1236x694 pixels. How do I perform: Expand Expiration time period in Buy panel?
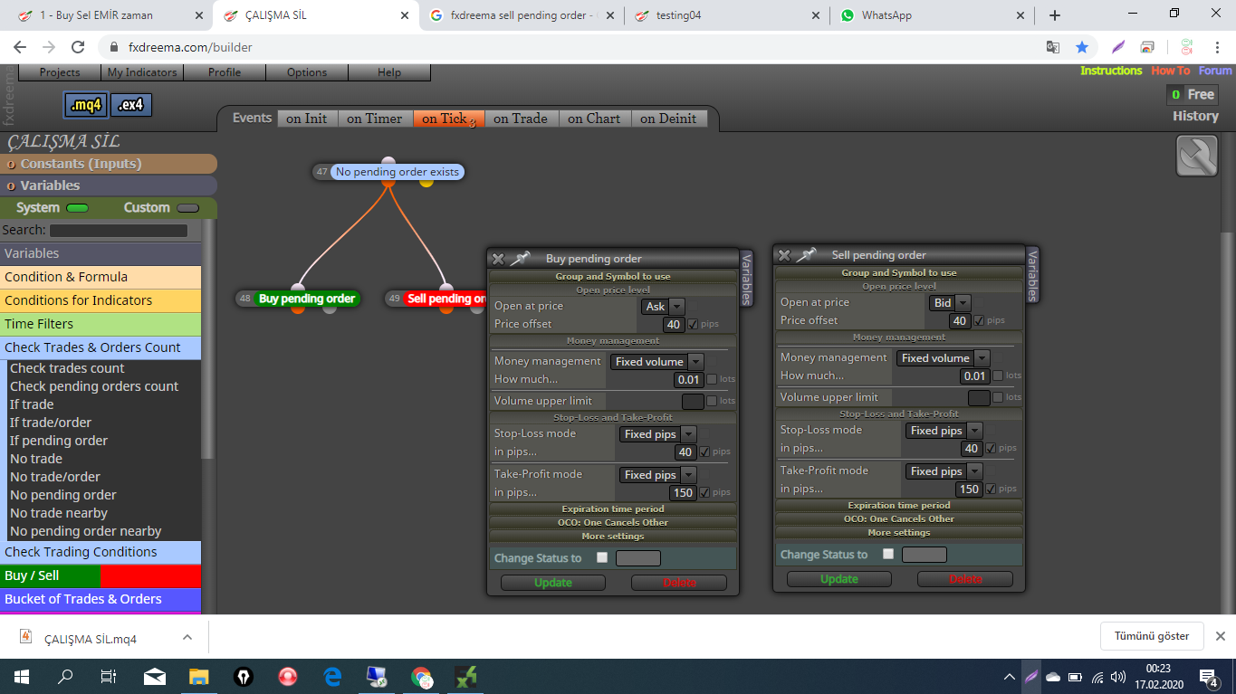tap(613, 509)
